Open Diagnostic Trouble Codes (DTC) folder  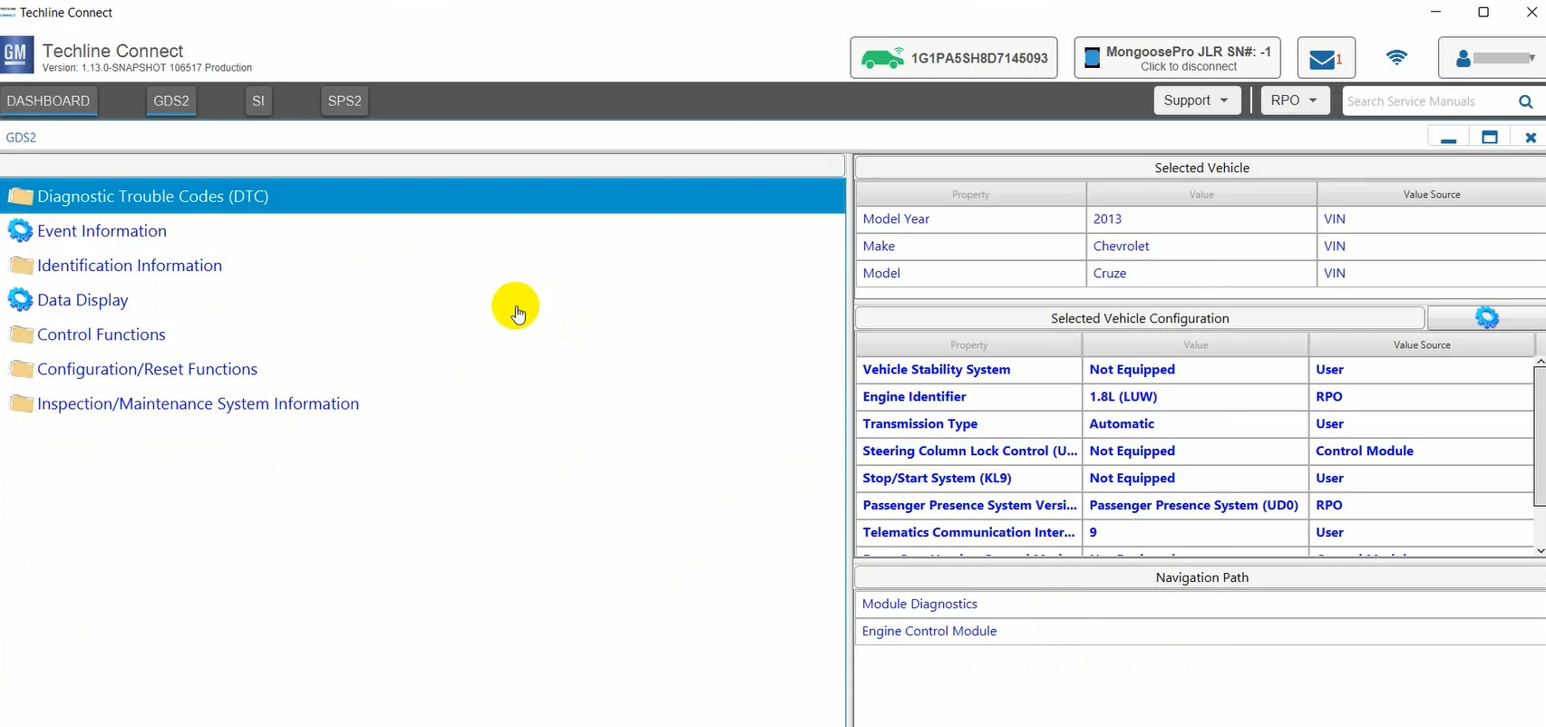pyautogui.click(x=152, y=197)
